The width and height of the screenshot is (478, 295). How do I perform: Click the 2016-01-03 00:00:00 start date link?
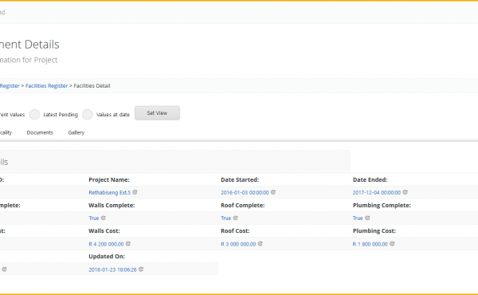click(x=245, y=192)
